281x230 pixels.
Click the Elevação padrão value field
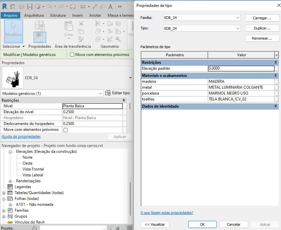click(x=241, y=68)
